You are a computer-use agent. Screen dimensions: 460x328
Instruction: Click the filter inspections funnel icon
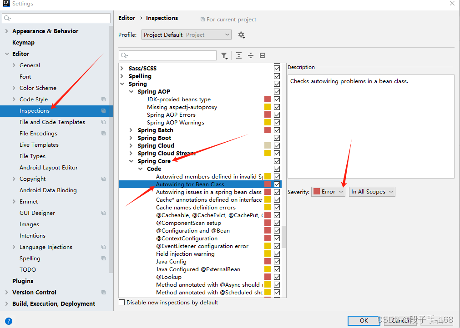pos(224,55)
